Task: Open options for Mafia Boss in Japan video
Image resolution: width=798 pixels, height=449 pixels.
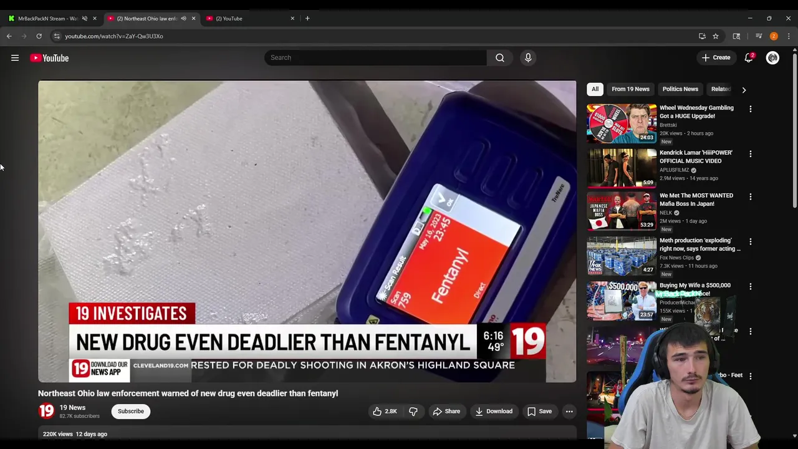Action: (751, 197)
